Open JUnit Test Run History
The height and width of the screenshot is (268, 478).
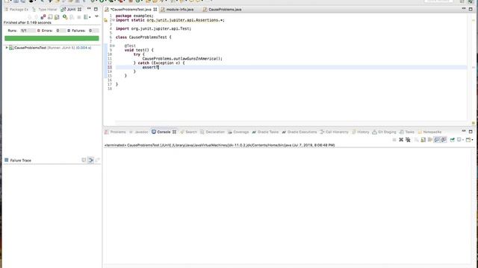86,17
